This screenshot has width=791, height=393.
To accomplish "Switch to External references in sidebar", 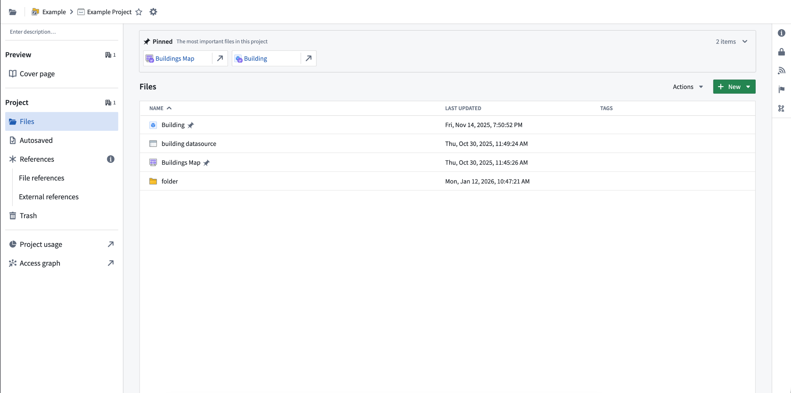I will point(49,196).
